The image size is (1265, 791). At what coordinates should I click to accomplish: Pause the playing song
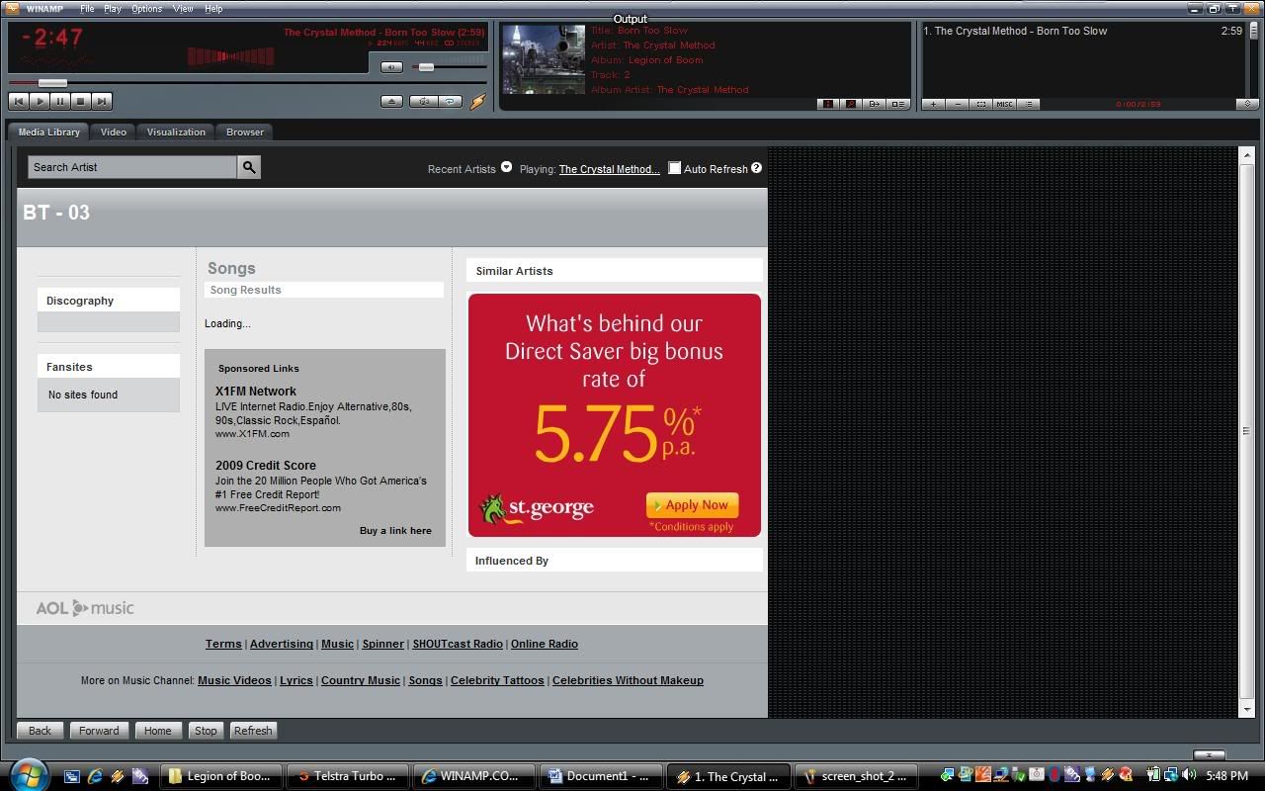[x=60, y=101]
